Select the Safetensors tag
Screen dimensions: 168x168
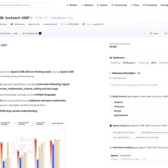18,24
